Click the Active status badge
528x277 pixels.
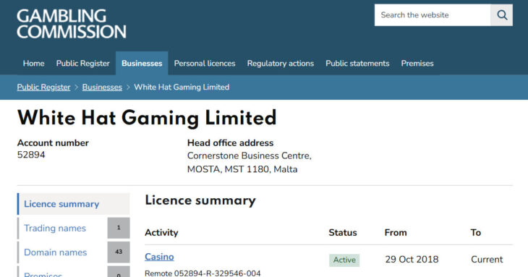point(344,260)
